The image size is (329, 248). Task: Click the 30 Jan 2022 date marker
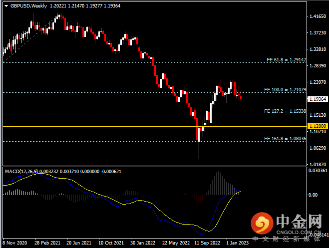(x=141, y=242)
